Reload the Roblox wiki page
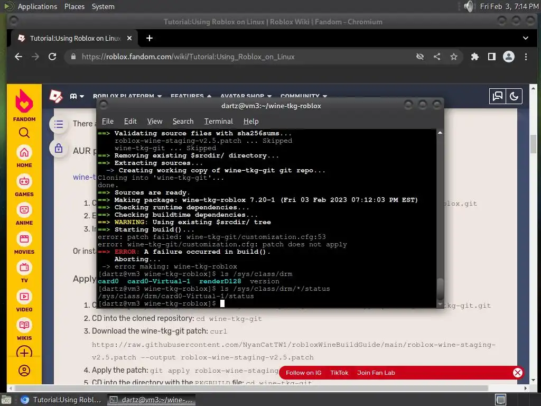 point(52,57)
